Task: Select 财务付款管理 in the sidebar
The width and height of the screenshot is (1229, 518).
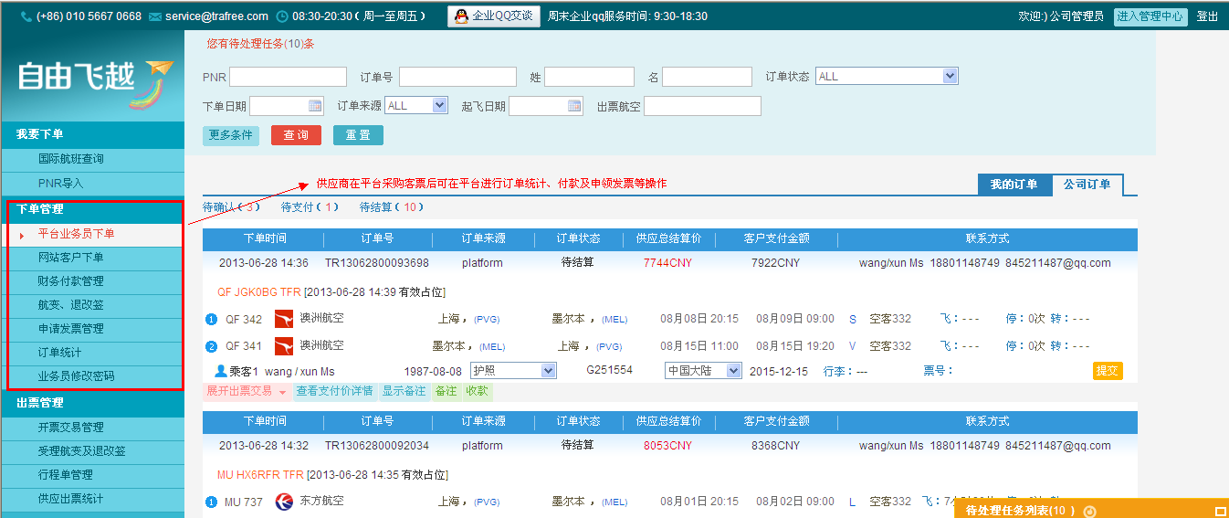Action: point(71,281)
